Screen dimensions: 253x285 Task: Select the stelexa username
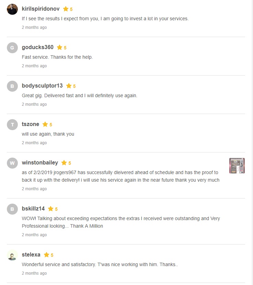(31, 255)
